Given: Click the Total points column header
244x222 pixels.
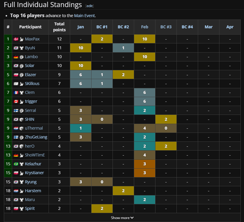Looking at the screenshot, I should [59, 27].
